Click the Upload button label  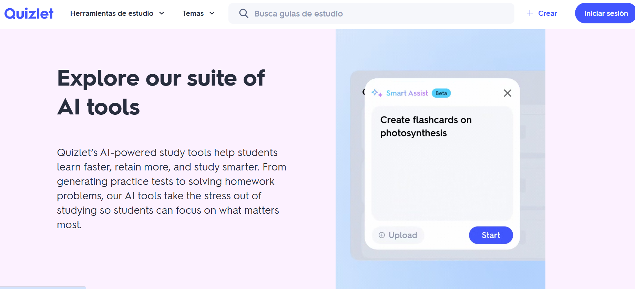(x=402, y=235)
